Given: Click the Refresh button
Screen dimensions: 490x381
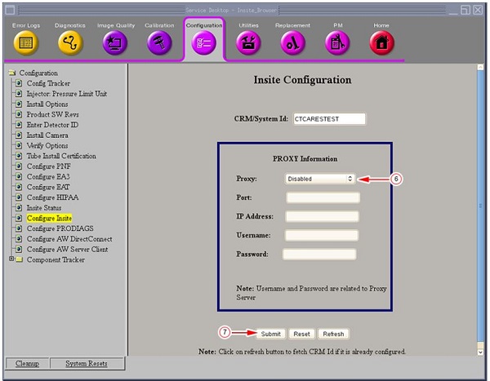Looking at the screenshot, I should click(333, 334).
